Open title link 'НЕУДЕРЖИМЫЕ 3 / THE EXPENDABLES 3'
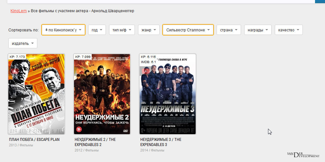This screenshot has width=325, height=162. 161,142
